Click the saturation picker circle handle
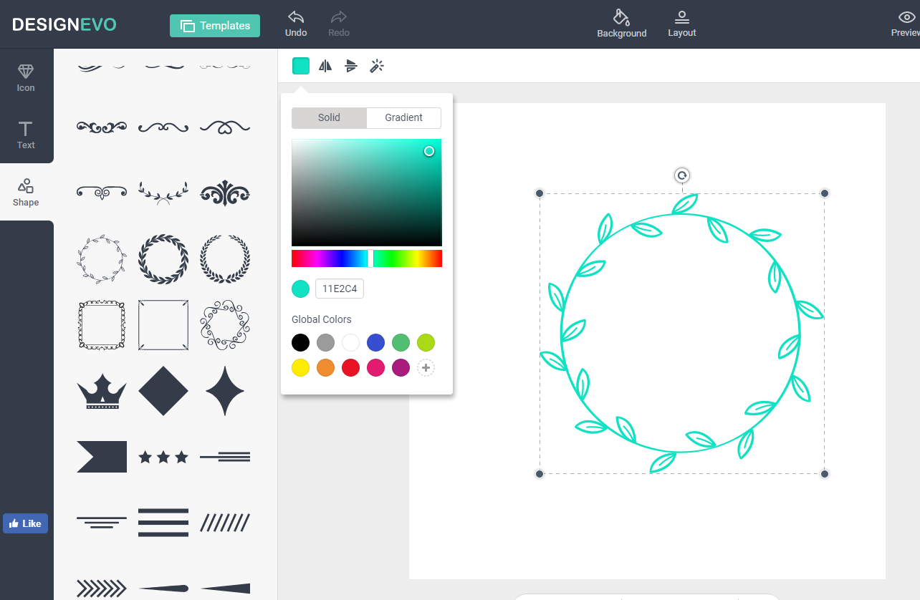 (429, 151)
